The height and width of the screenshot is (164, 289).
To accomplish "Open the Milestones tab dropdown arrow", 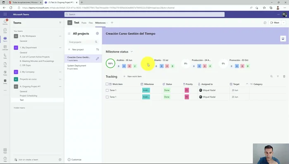I will coord(107,23).
